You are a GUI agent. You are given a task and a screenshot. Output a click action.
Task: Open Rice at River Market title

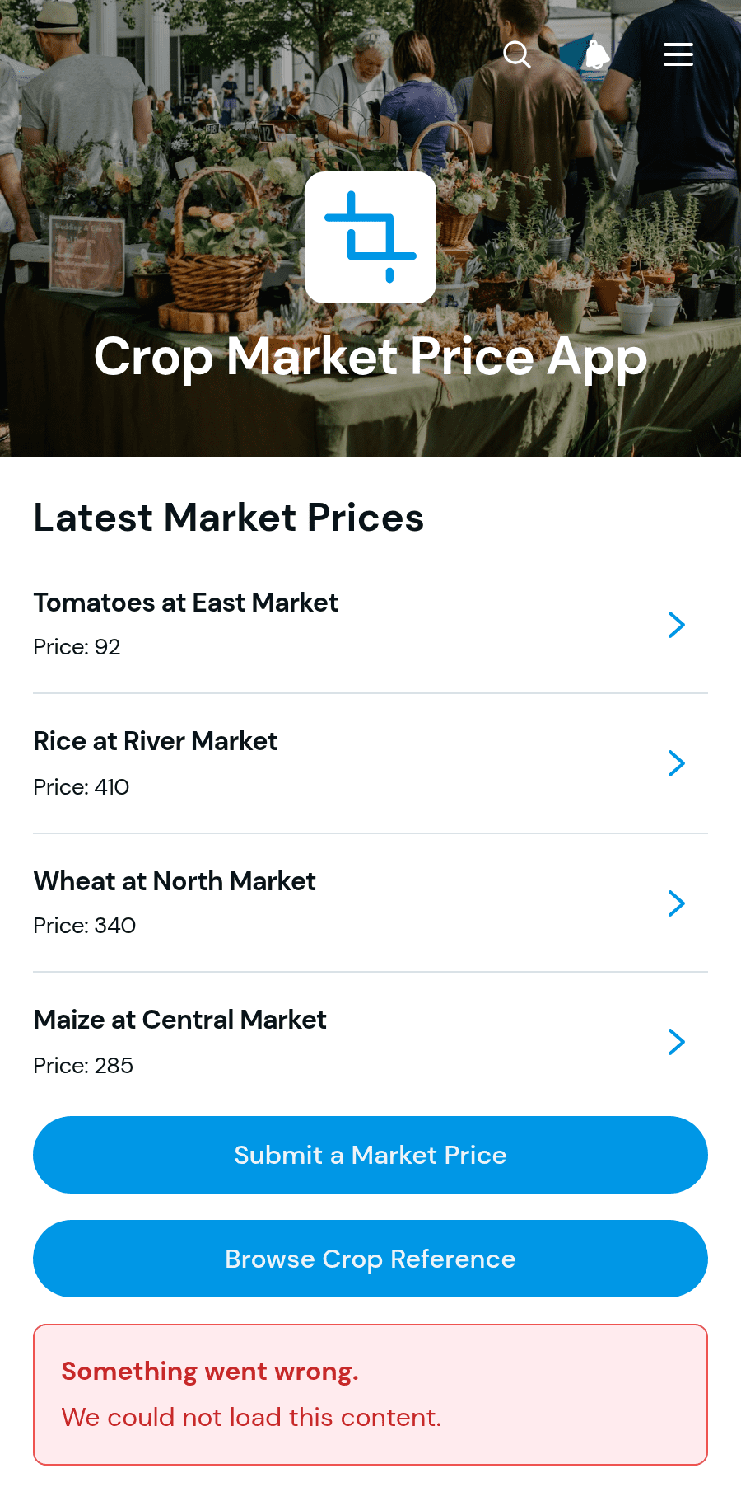click(x=156, y=741)
